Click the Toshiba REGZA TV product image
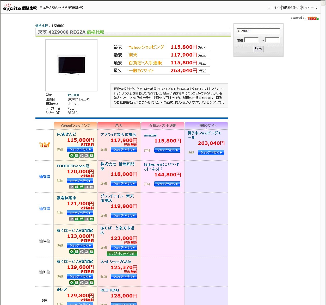326x305 pixels. click(x=71, y=65)
